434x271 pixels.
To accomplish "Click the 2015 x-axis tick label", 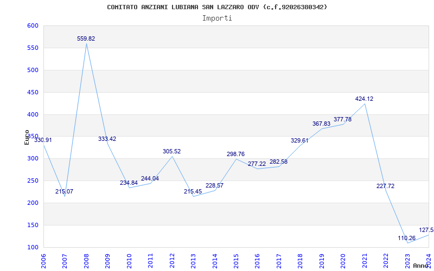I will pos(236,261).
